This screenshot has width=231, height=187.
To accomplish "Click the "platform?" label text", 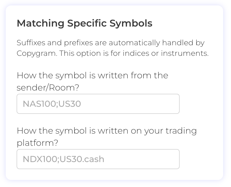I will click(38, 143).
